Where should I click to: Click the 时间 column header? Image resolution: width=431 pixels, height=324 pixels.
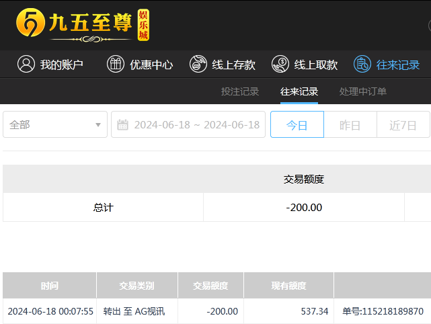click(x=50, y=286)
